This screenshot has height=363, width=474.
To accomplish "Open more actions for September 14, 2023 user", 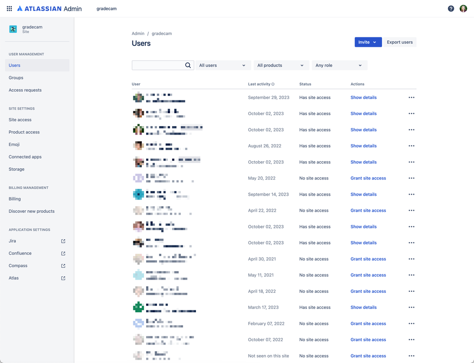I will click(x=411, y=194).
